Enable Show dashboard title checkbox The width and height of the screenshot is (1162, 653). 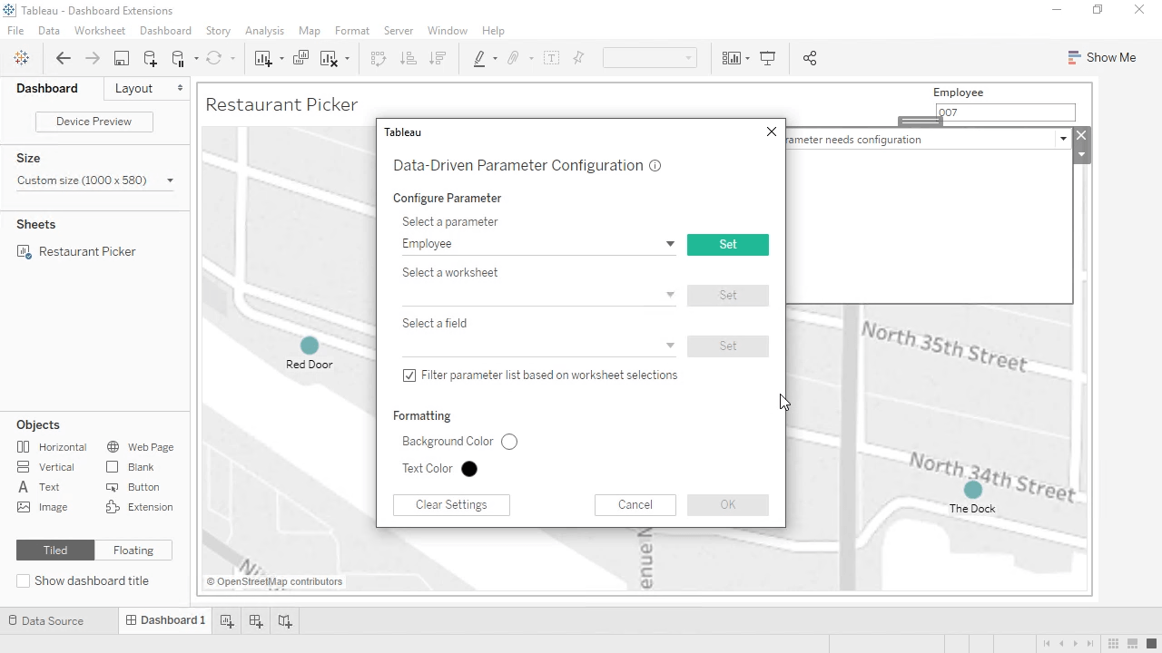(24, 580)
